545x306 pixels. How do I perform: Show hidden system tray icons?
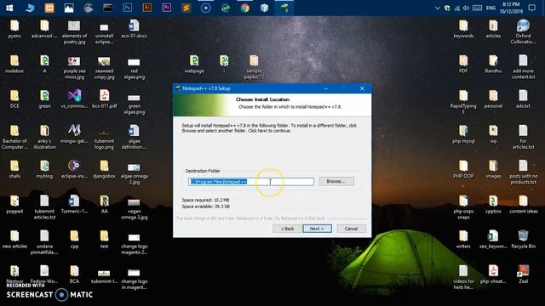point(437,8)
